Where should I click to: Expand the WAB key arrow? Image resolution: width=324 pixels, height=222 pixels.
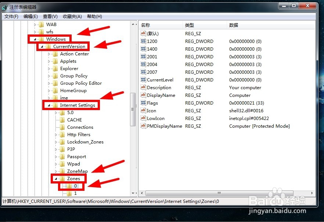(x=35, y=25)
